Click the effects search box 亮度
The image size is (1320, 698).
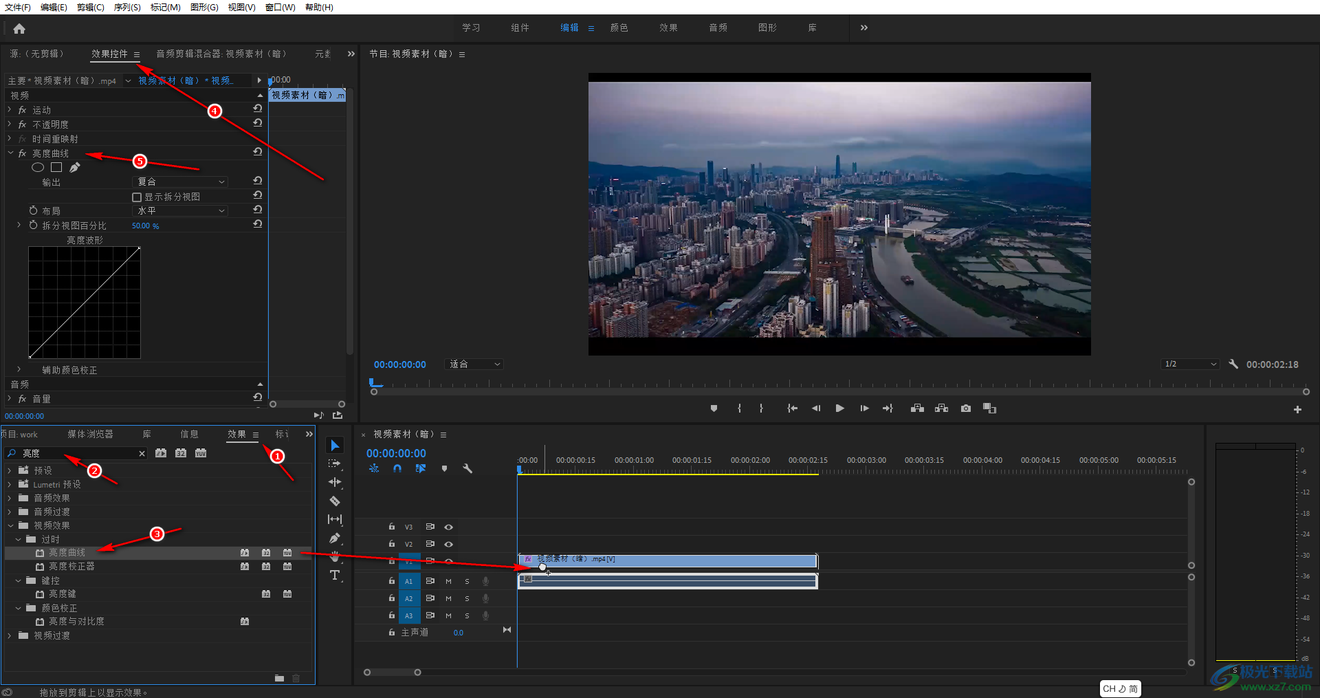[76, 453]
